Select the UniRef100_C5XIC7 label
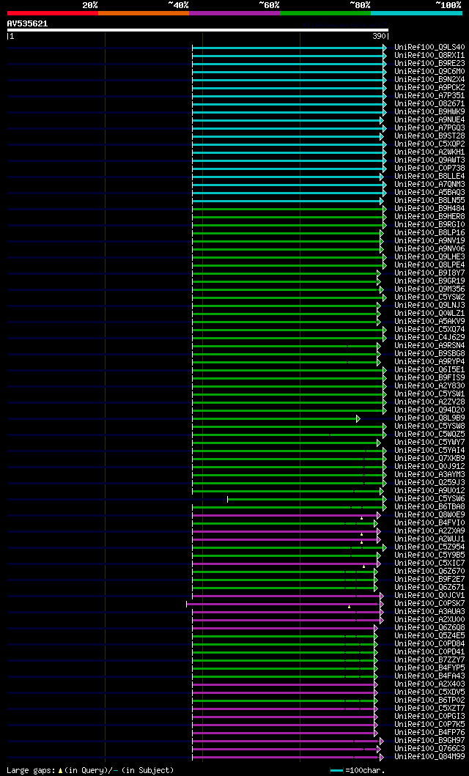 point(430,563)
